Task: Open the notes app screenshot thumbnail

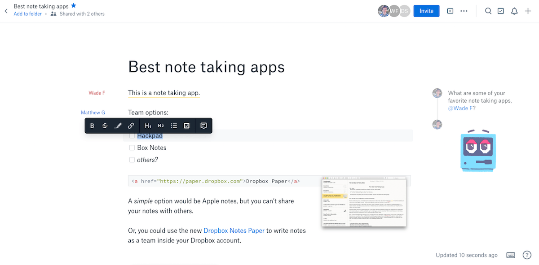Action: pos(364,202)
